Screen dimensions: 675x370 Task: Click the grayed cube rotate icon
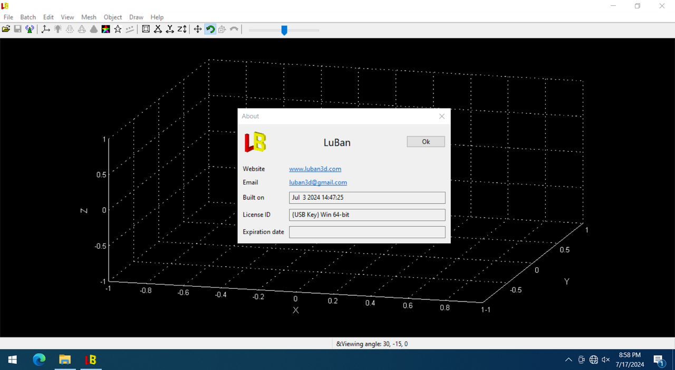click(222, 30)
